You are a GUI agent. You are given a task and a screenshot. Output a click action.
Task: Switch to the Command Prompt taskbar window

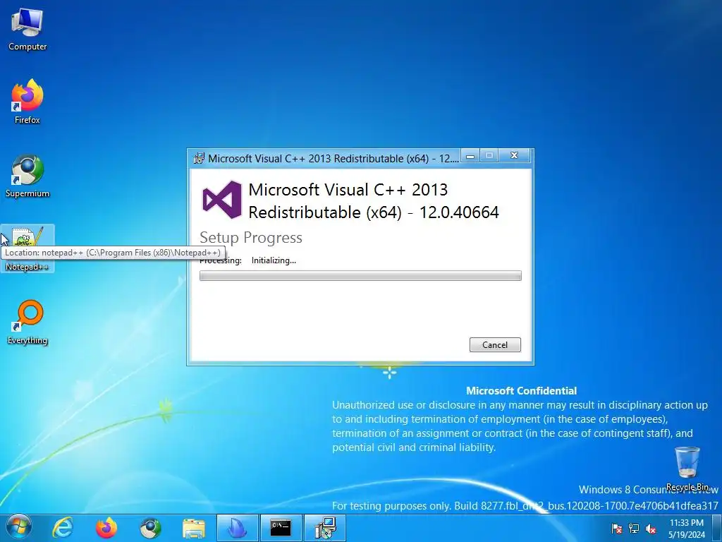pyautogui.click(x=281, y=528)
